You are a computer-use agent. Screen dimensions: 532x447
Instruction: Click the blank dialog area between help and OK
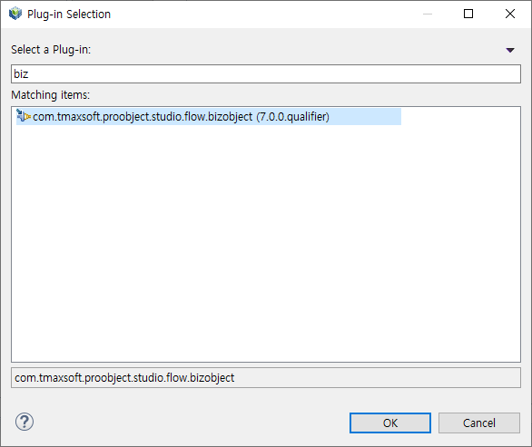point(190,423)
